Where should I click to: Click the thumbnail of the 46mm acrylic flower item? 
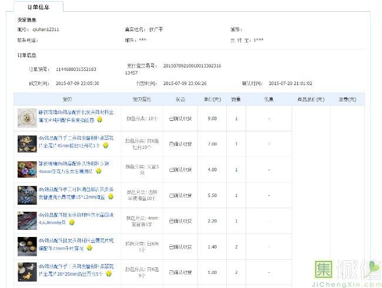click(27, 170)
